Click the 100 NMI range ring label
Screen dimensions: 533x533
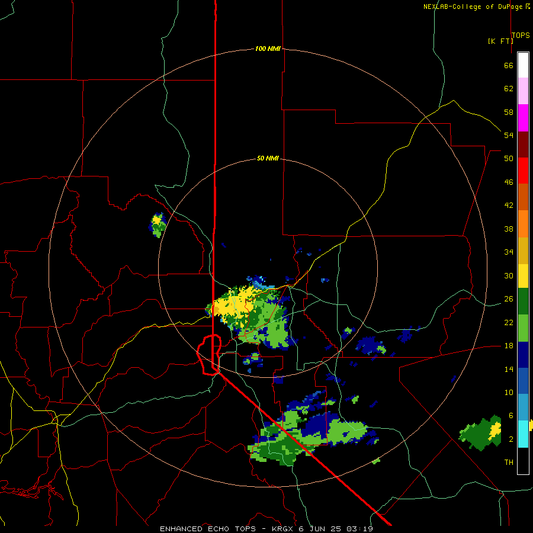pyautogui.click(x=268, y=49)
